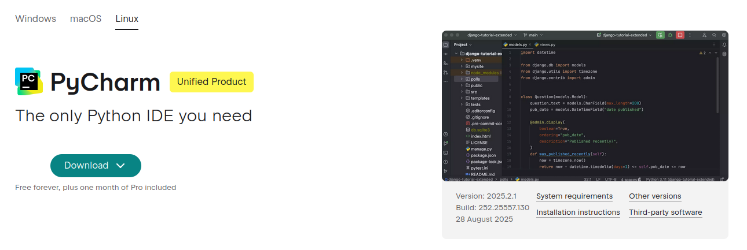Viewport: 747px width, 250px height.
Task: Click the green rerun icon in IDE toolbar
Action: [x=660, y=35]
